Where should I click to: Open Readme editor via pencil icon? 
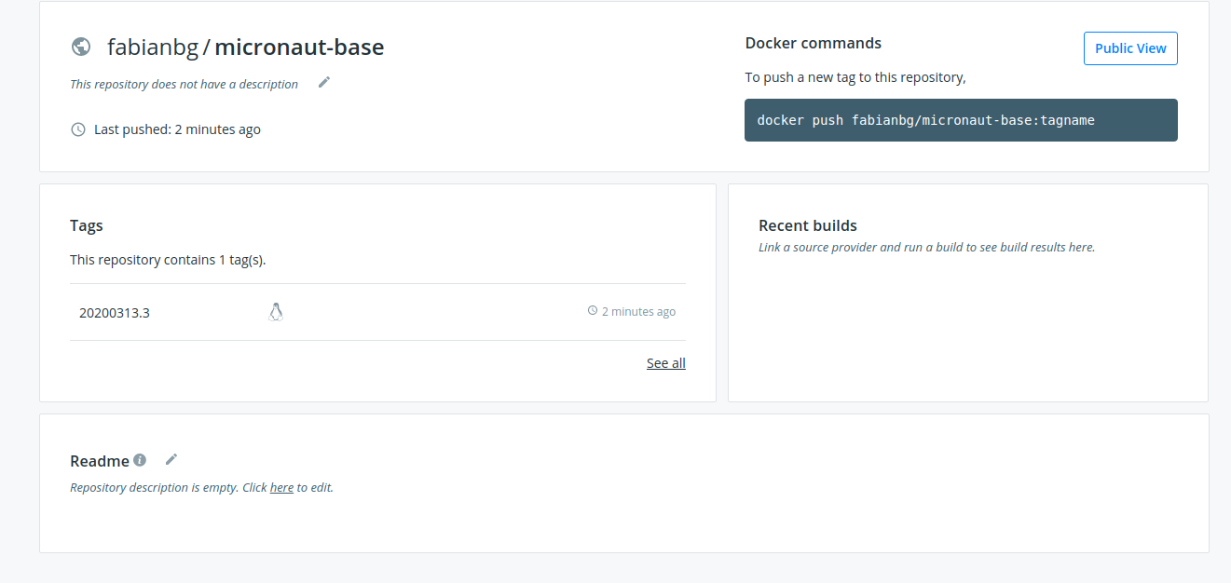[x=171, y=458]
